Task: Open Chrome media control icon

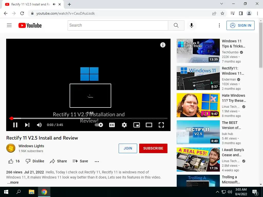Action: (232, 13)
